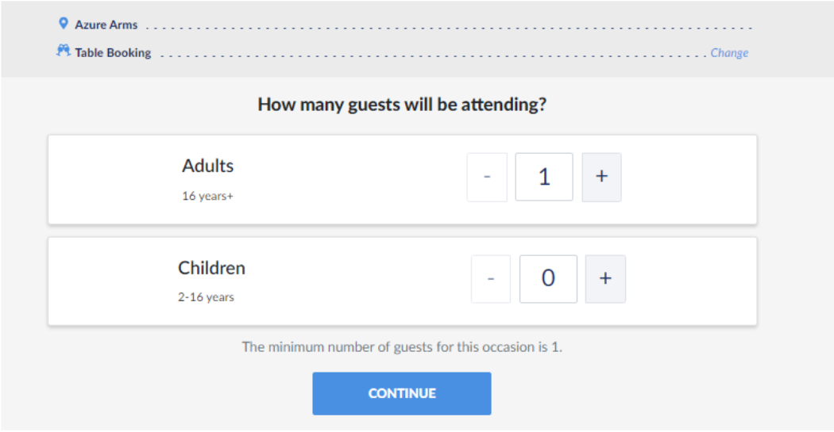Decrease the number of Adults with minus
Screen dimensions: 834x432
click(487, 178)
